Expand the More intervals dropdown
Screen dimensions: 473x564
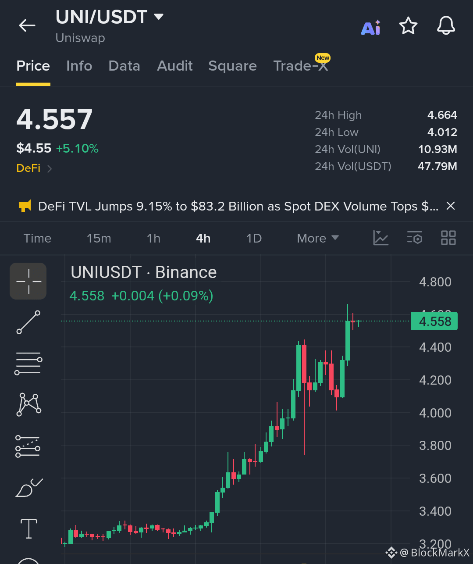coord(318,238)
